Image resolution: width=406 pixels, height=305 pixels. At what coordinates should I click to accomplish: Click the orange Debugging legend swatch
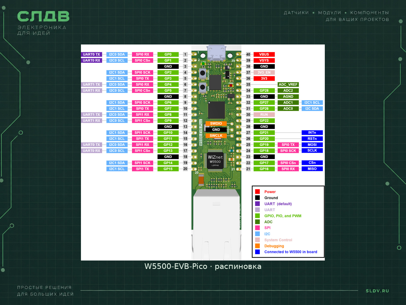point(257,246)
